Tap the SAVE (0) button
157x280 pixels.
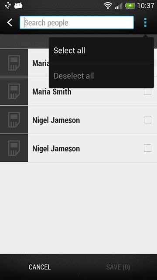click(x=118, y=267)
